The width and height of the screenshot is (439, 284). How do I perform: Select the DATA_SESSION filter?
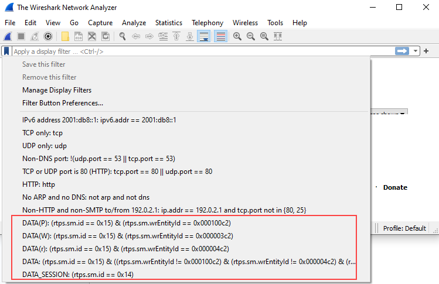[x=78, y=275]
